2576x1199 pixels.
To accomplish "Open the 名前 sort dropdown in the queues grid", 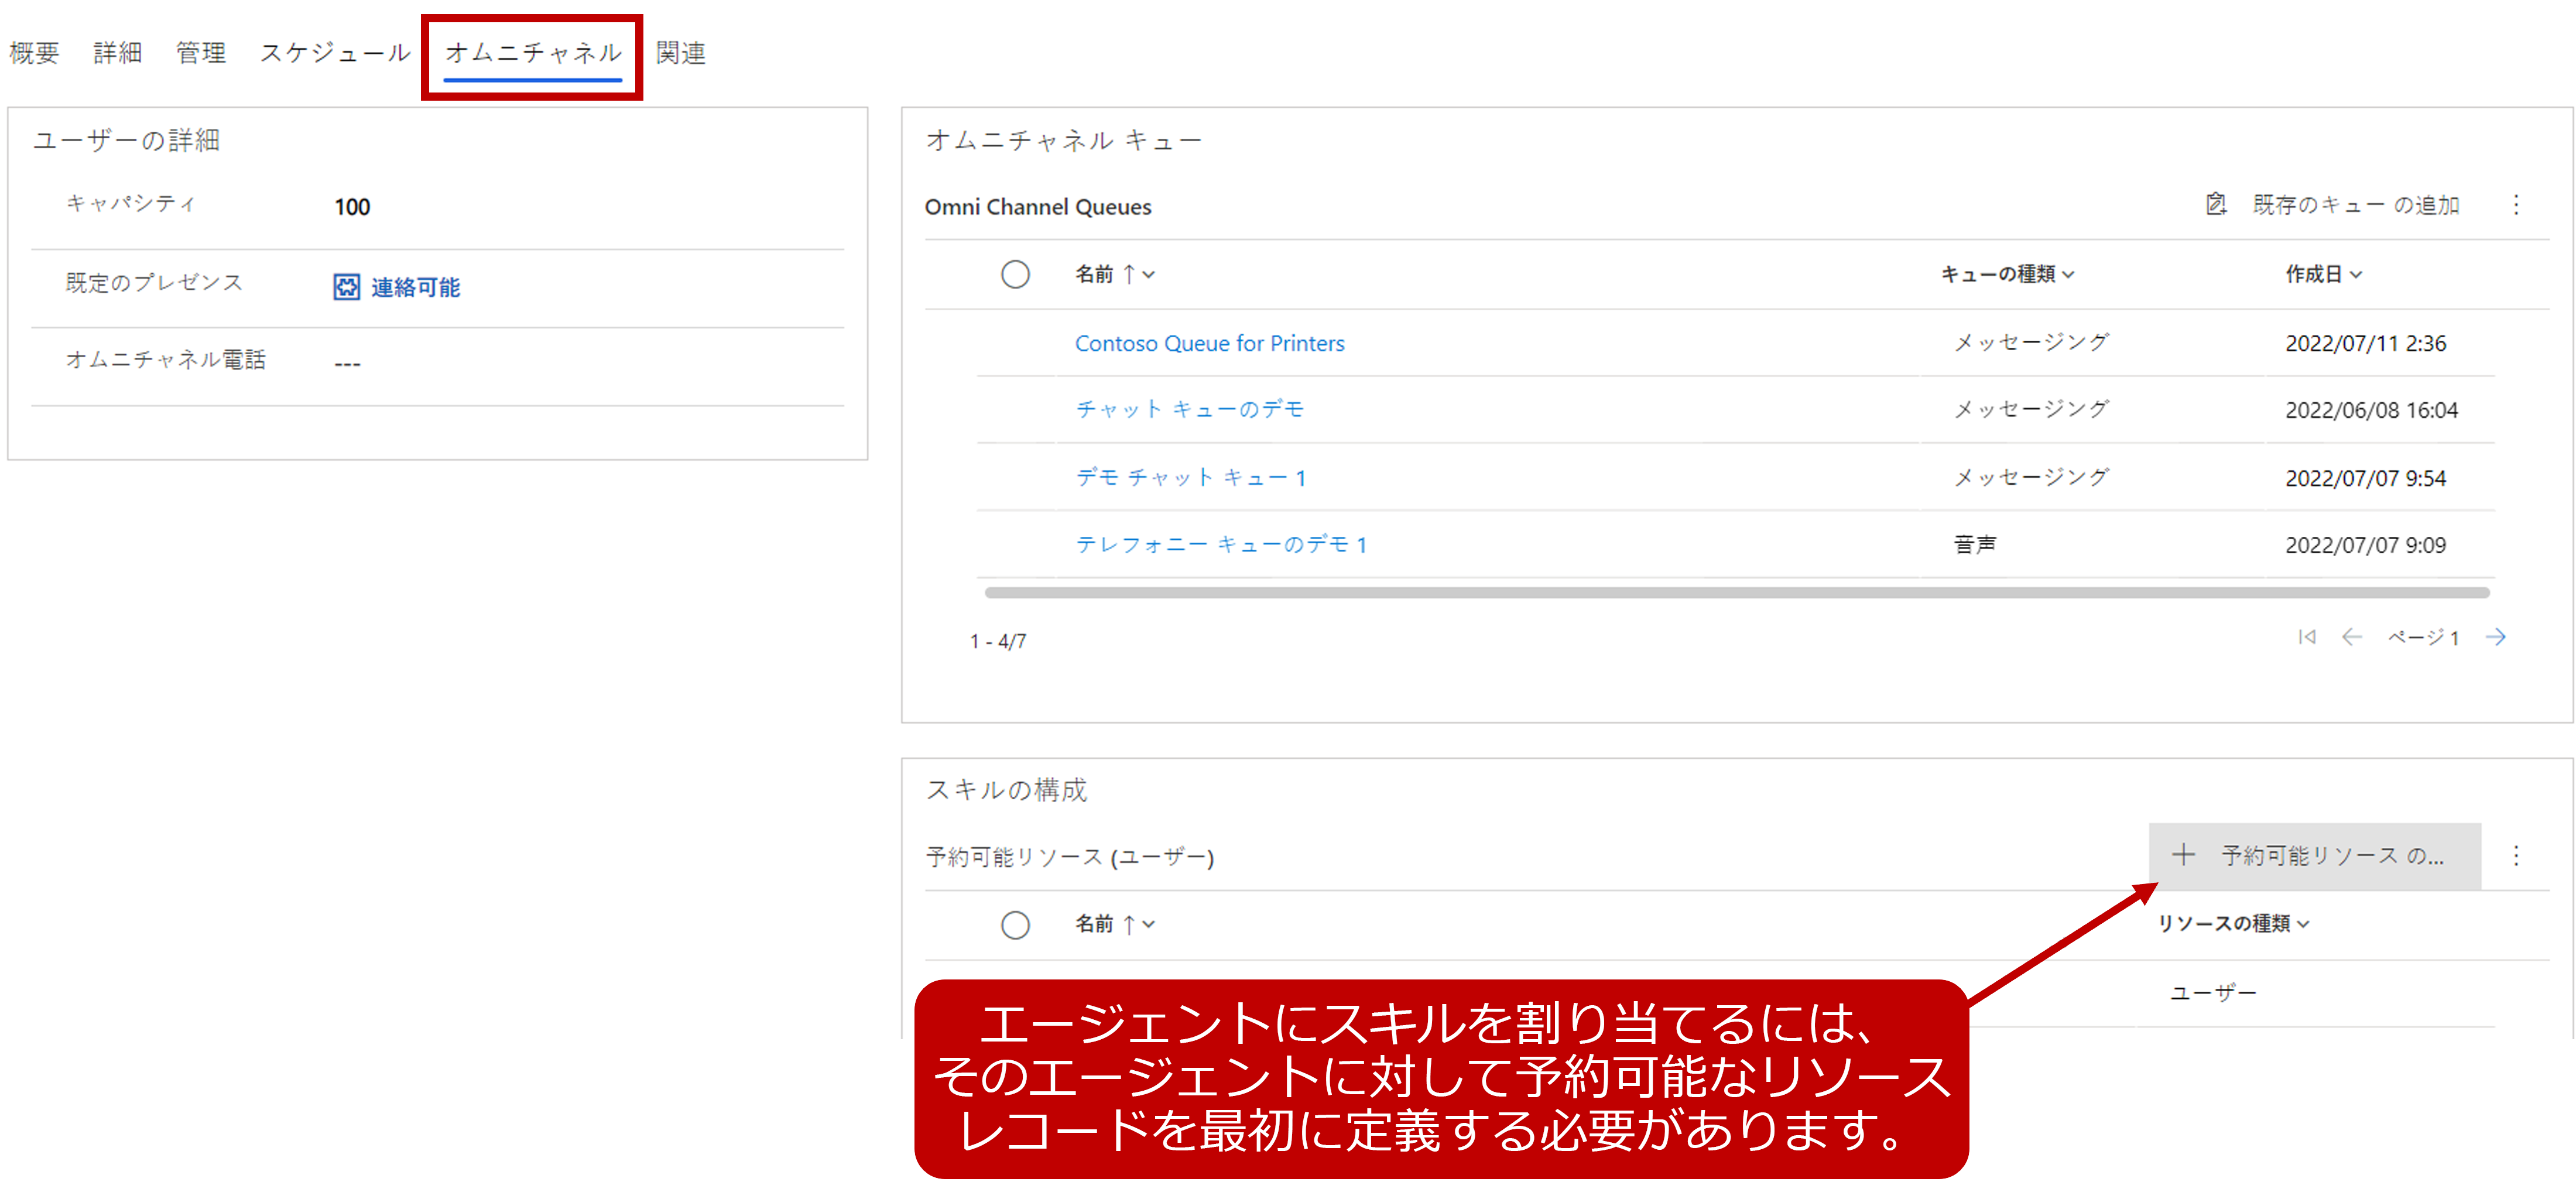I will click(x=1148, y=275).
